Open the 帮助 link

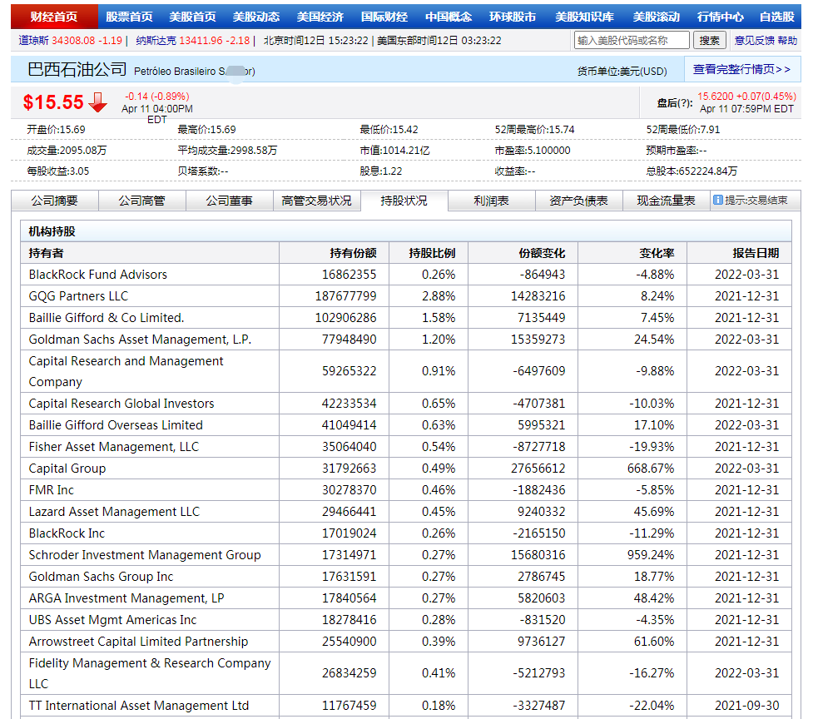pyautogui.click(x=788, y=41)
